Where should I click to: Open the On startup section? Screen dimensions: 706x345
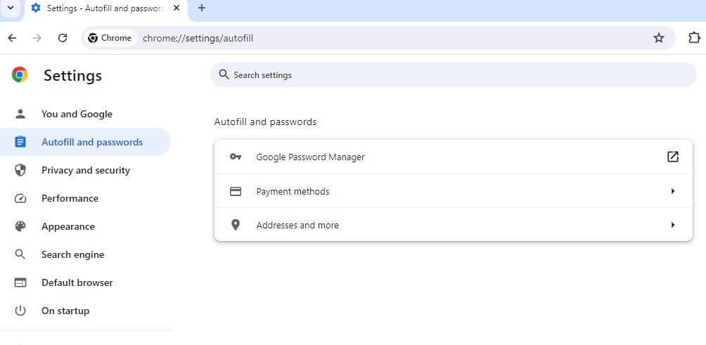coord(65,311)
